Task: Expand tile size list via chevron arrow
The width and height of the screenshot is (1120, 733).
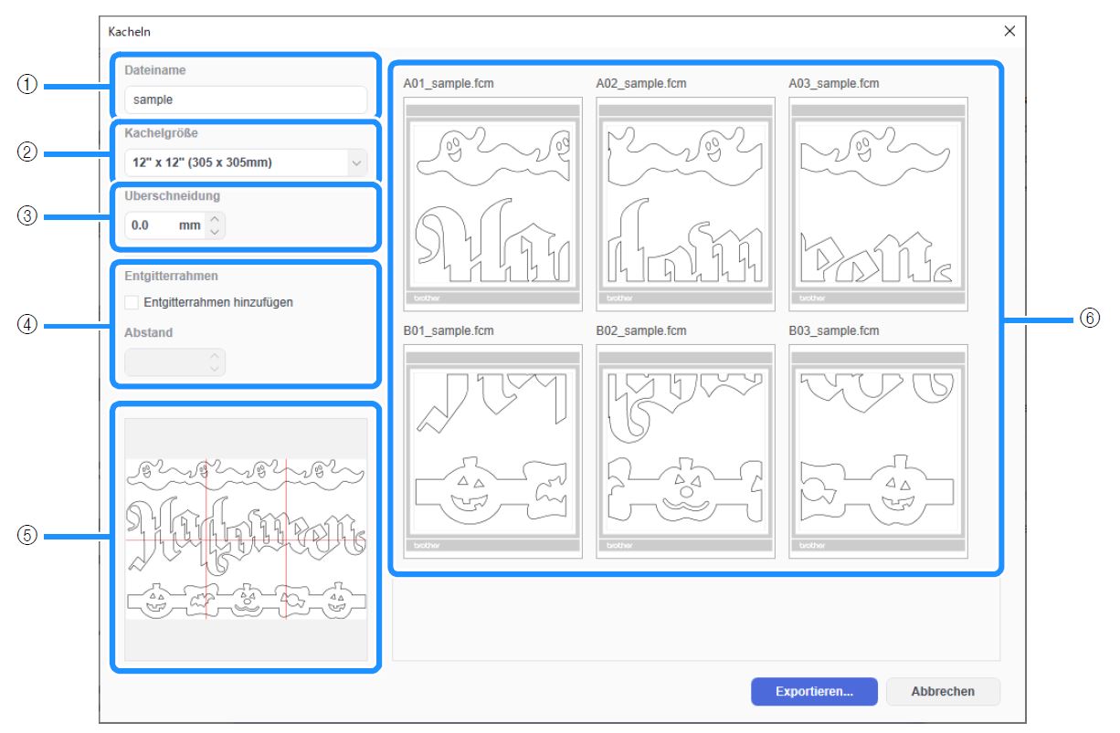Action: tap(356, 163)
